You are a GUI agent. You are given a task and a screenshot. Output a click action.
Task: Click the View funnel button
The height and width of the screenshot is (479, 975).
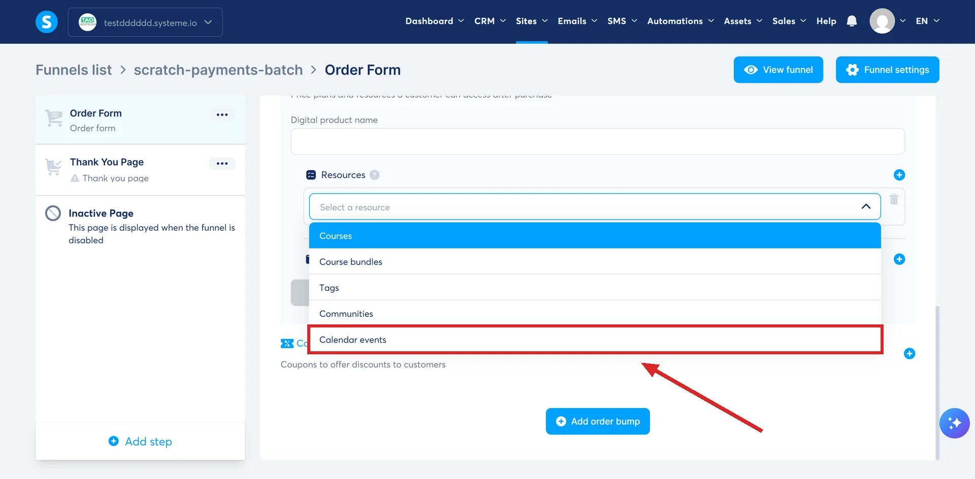778,69
